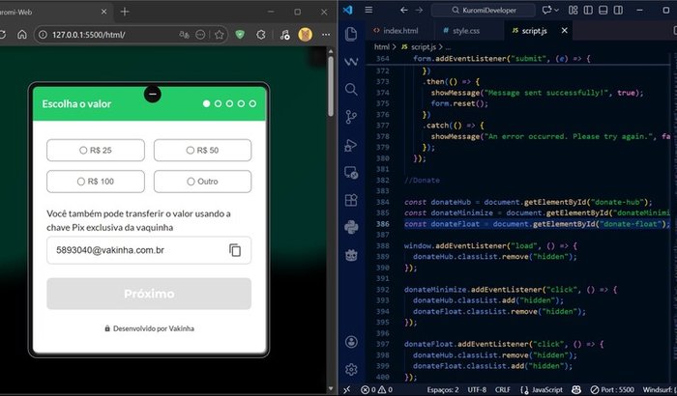This screenshot has width=677, height=396.
Task: Open the Manage gear icon in VS Code
Action: pos(352,369)
